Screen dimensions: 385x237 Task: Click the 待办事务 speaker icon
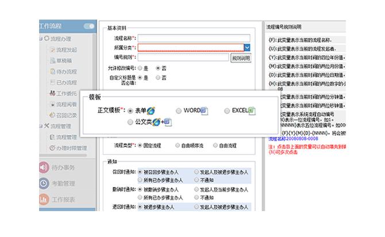click(44, 167)
